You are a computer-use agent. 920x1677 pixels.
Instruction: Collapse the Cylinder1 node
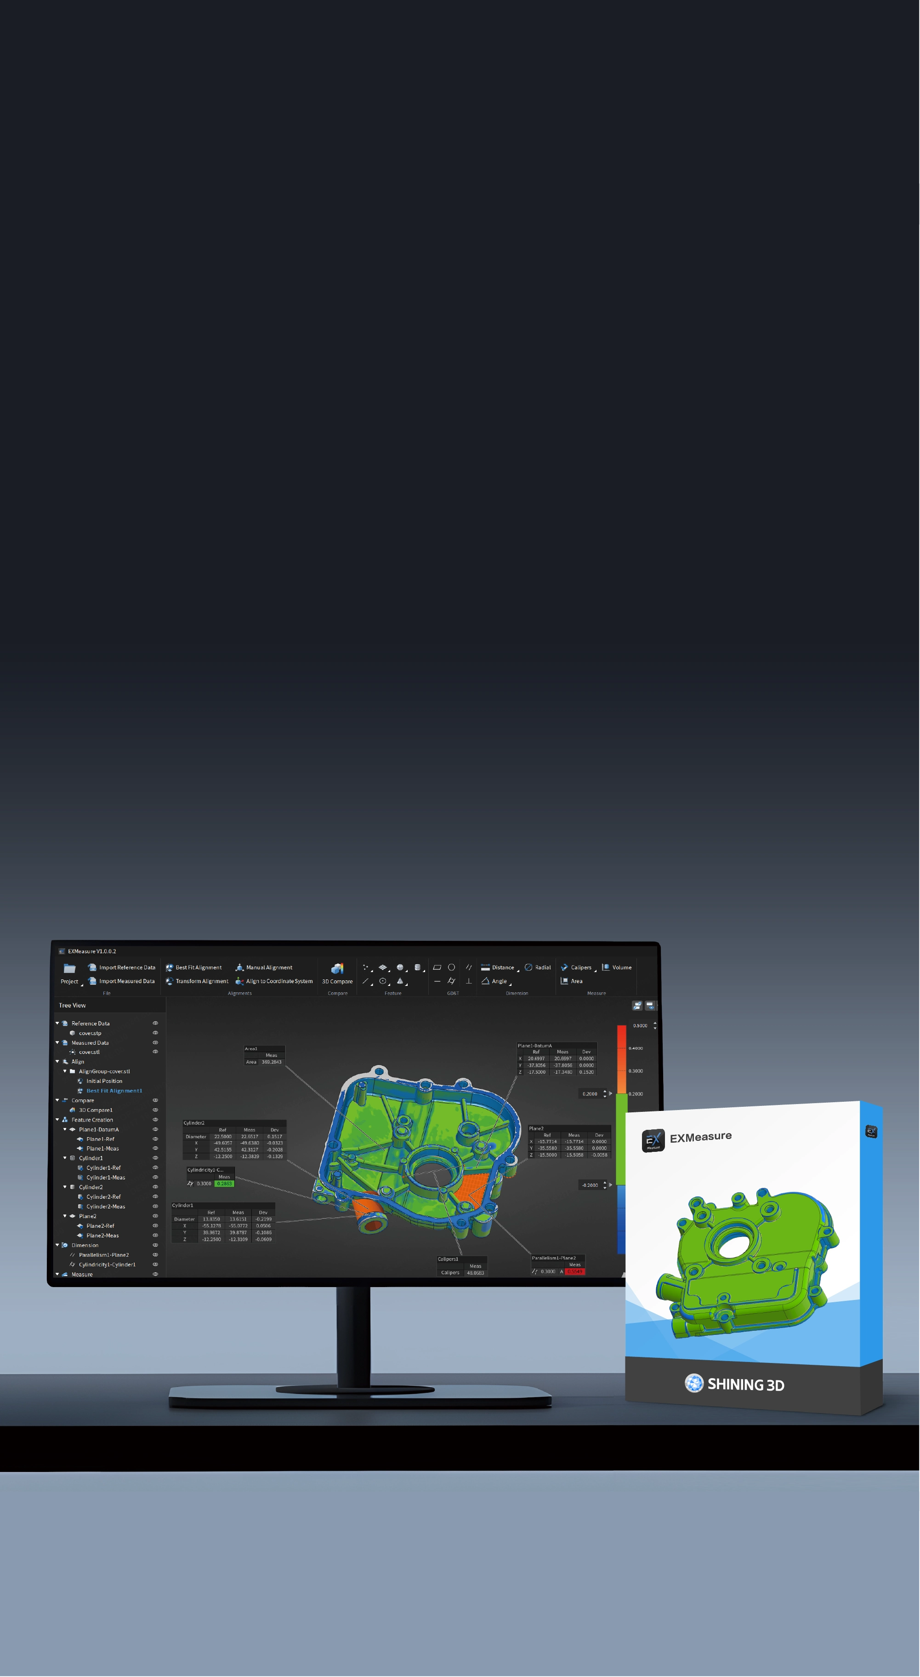point(64,1158)
